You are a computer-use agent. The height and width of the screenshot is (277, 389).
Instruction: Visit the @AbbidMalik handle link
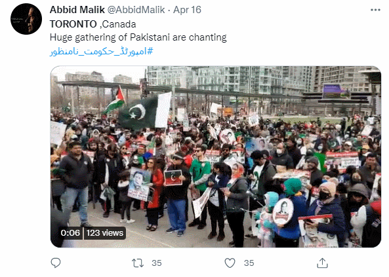[x=136, y=10]
